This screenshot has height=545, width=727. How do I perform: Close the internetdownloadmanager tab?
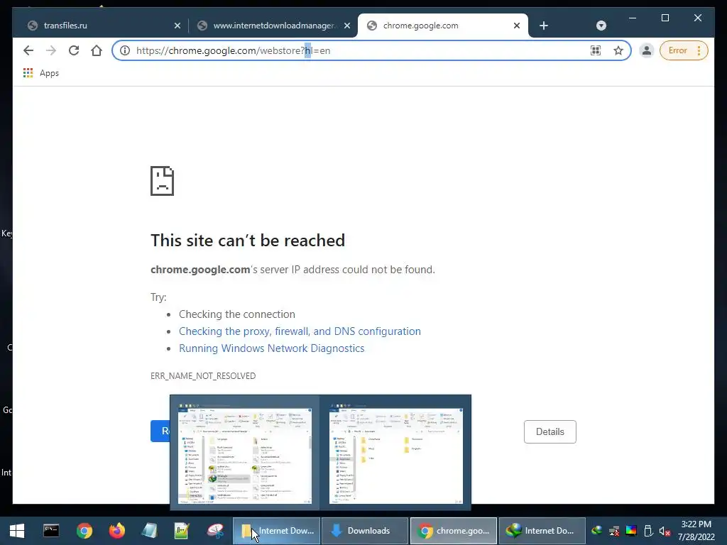[x=346, y=26]
